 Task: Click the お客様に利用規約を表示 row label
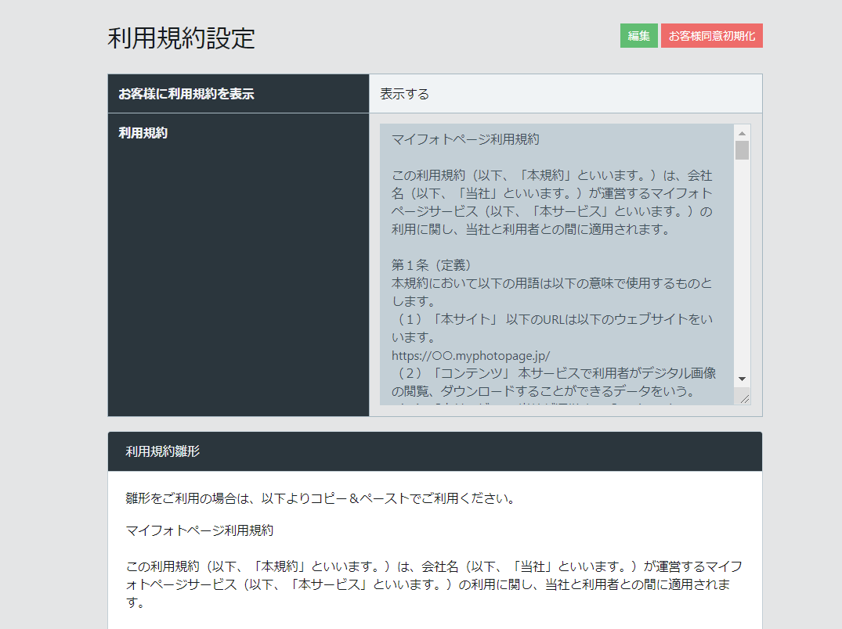click(186, 94)
